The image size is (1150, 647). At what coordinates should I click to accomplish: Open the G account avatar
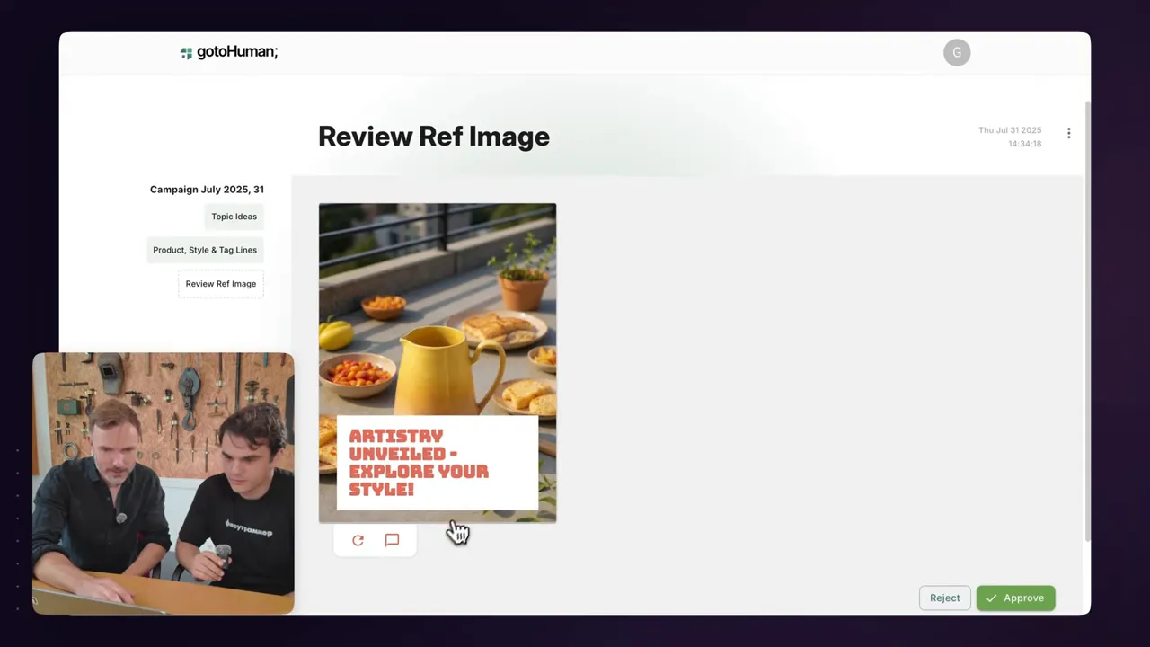coord(957,52)
